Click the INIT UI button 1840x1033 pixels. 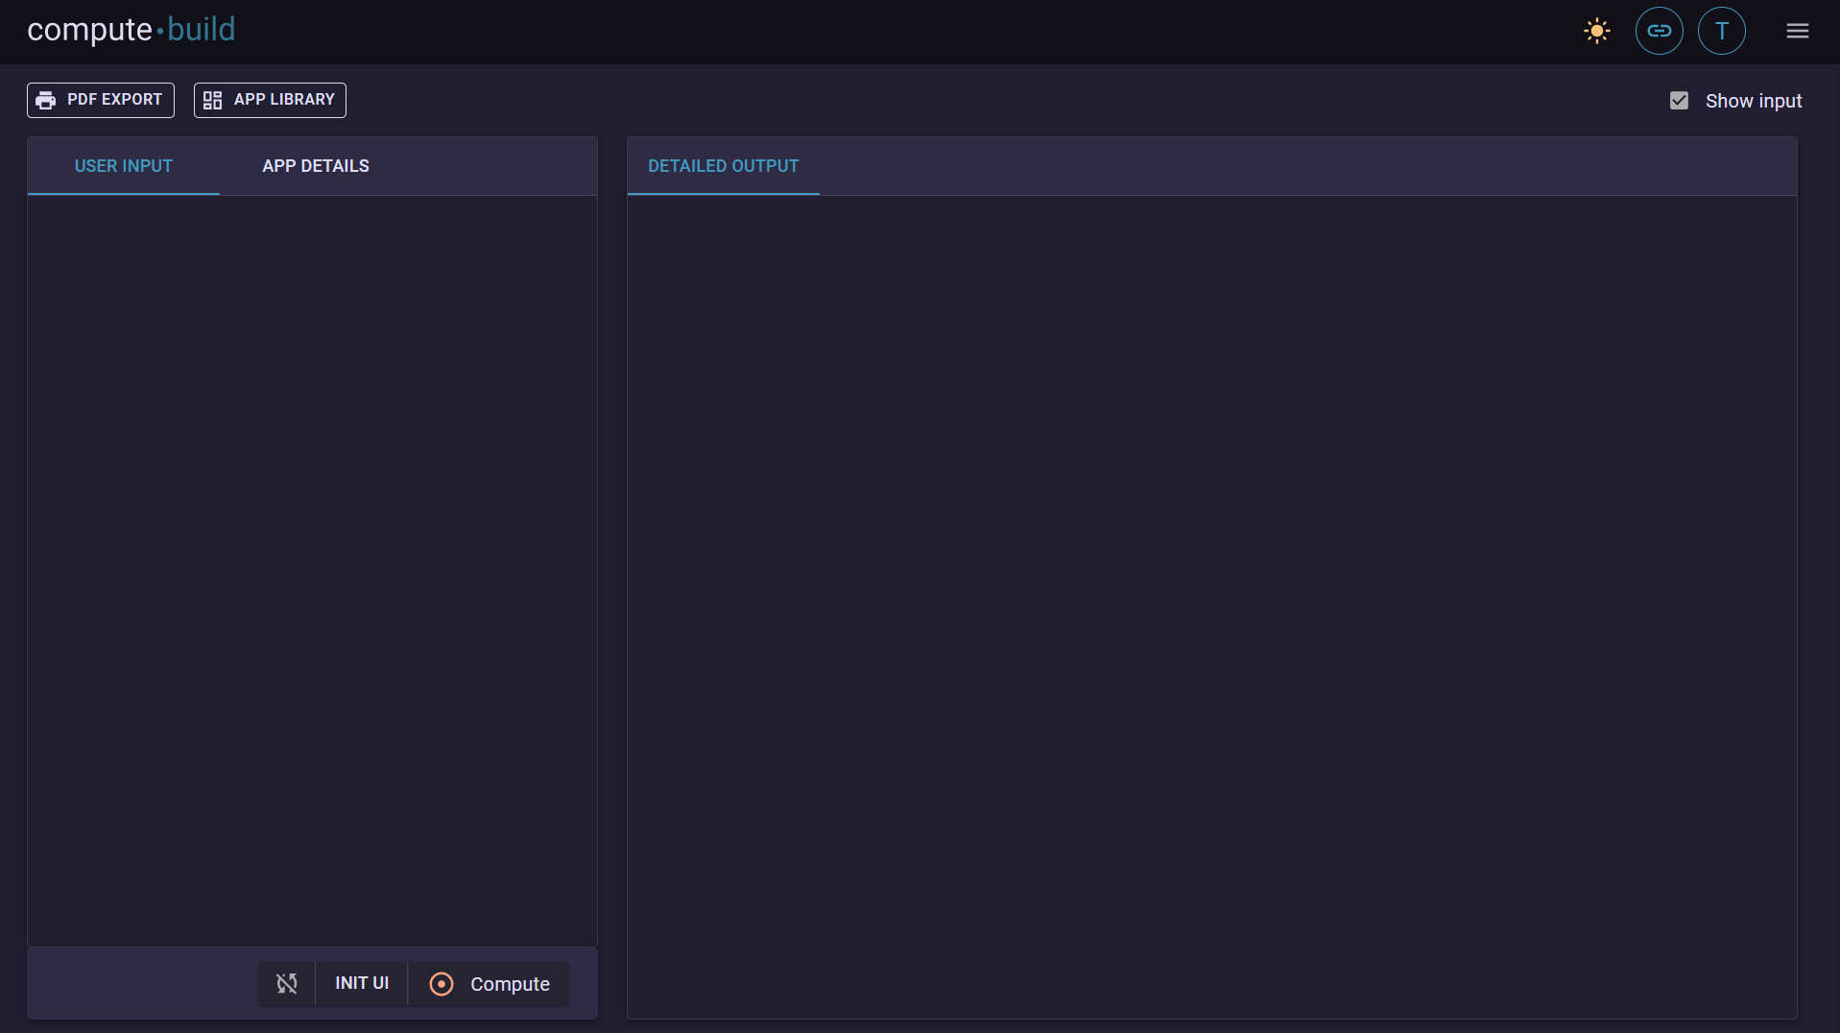(x=361, y=983)
